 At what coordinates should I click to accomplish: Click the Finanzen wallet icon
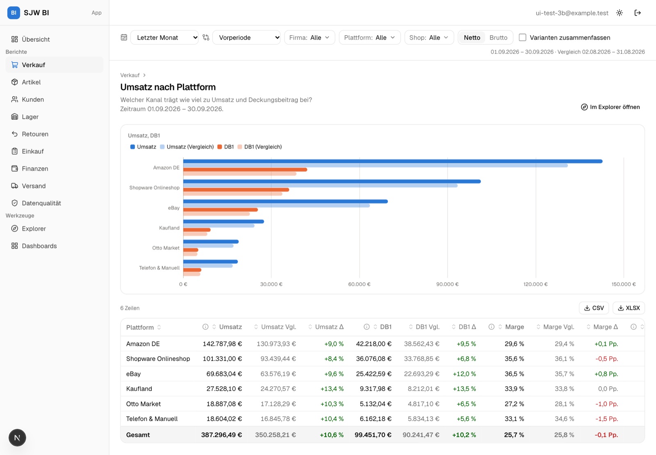pyautogui.click(x=15, y=168)
